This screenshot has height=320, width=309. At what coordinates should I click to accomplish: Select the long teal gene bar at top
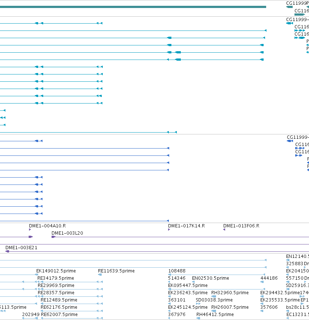[x=133, y=7]
